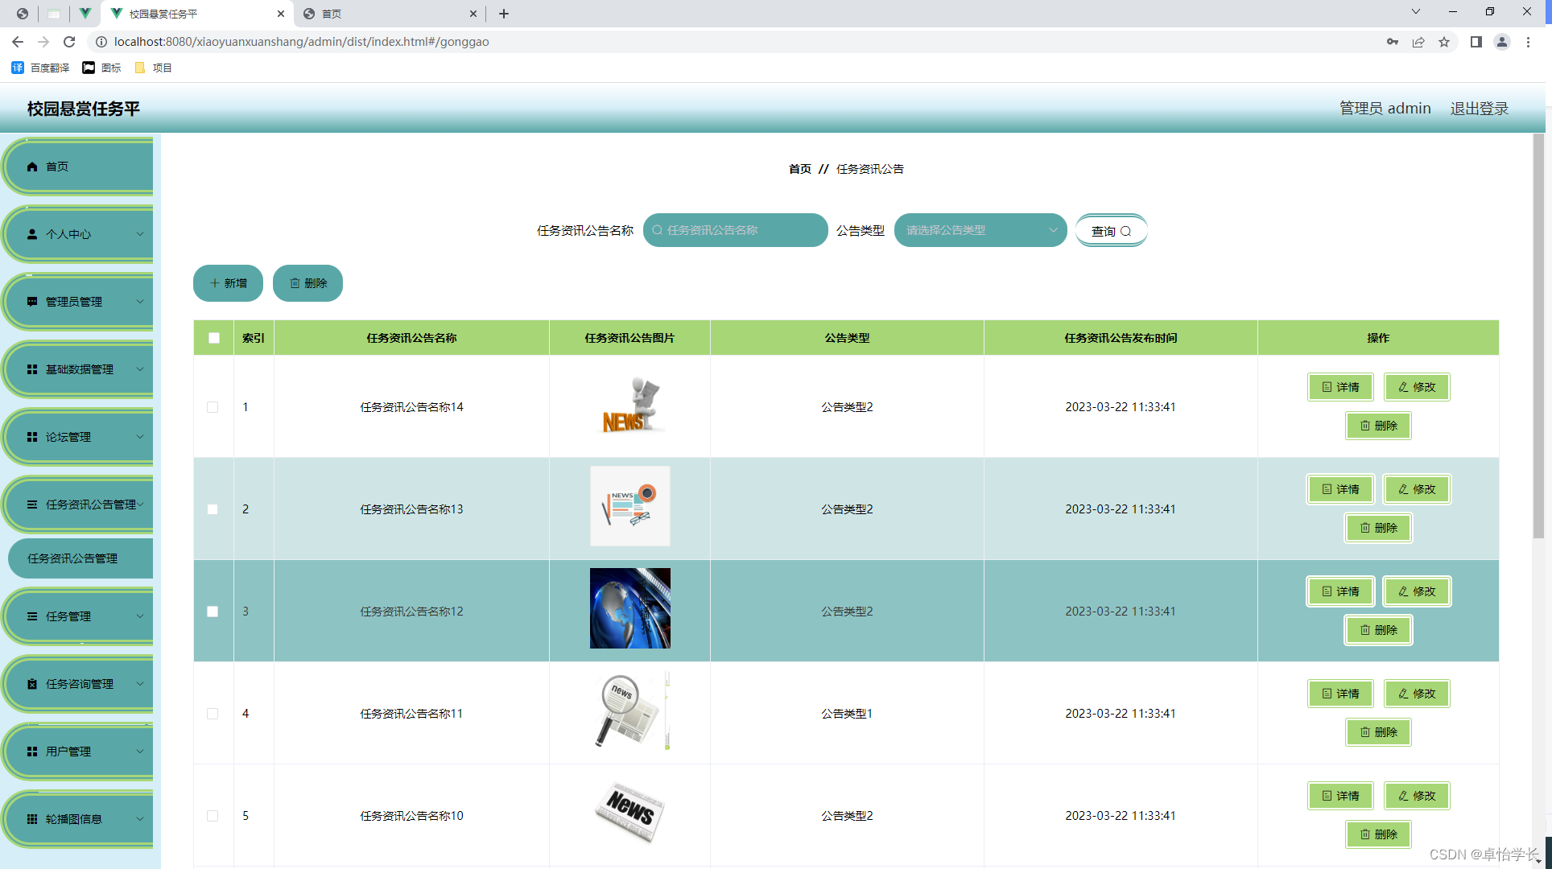
Task: Click the home icon in sidebar 首页
Action: tap(32, 167)
